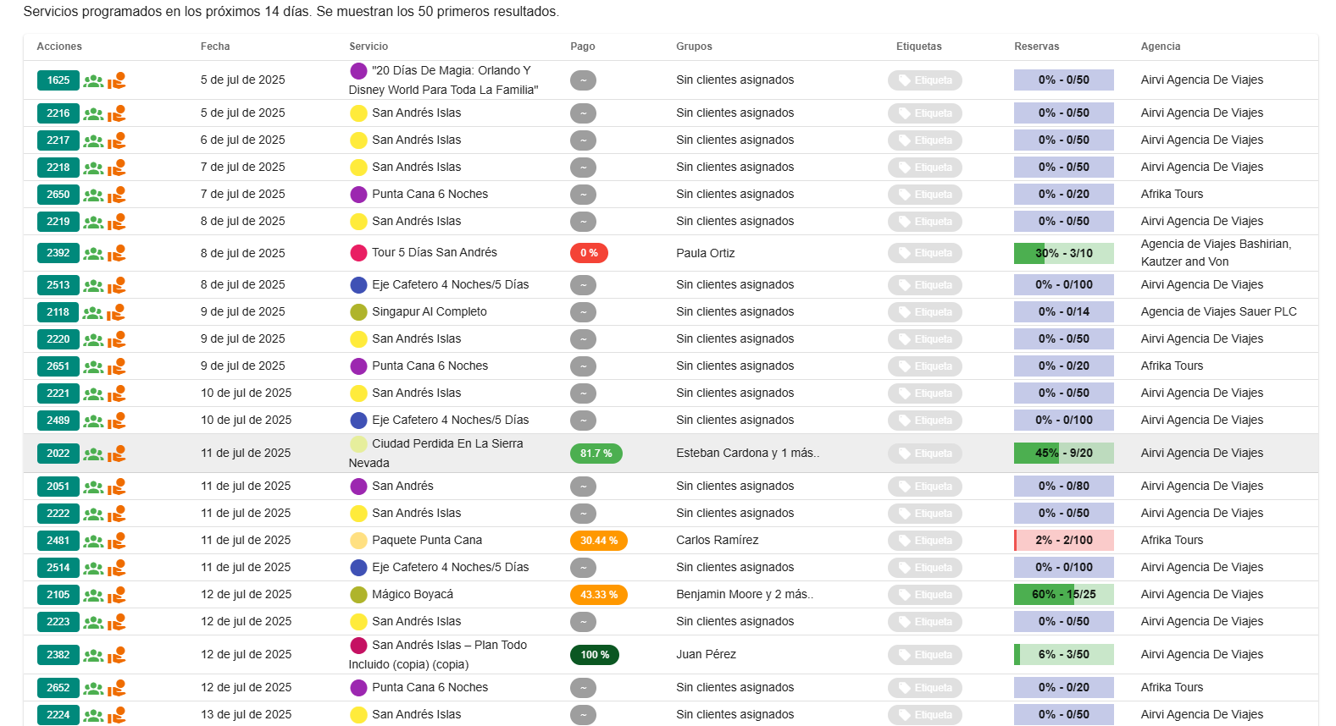Click the 81.7 % payment badge
This screenshot has height=726, width=1336.
[x=596, y=454]
